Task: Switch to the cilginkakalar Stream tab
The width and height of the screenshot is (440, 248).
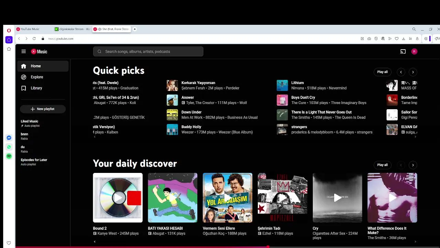Action: point(72,29)
